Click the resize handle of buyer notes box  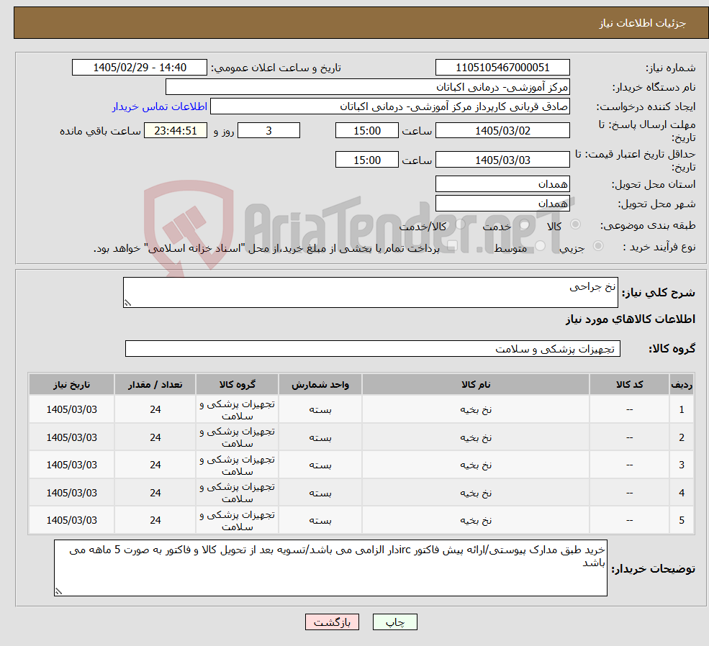click(58, 591)
